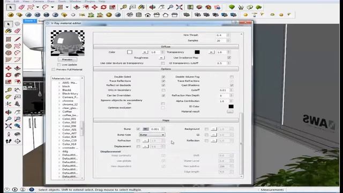Select Coffee material in Materials List
Screen dimensions: 343x193
(x=67, y=112)
